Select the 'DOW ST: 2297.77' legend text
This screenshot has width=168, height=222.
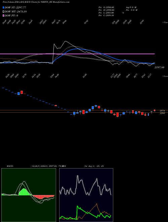[15, 7]
